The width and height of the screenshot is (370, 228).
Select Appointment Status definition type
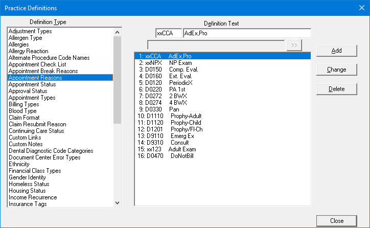point(60,84)
